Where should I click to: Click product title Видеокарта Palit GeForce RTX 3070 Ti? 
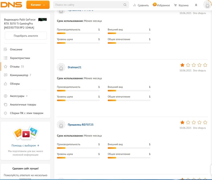[20, 24]
